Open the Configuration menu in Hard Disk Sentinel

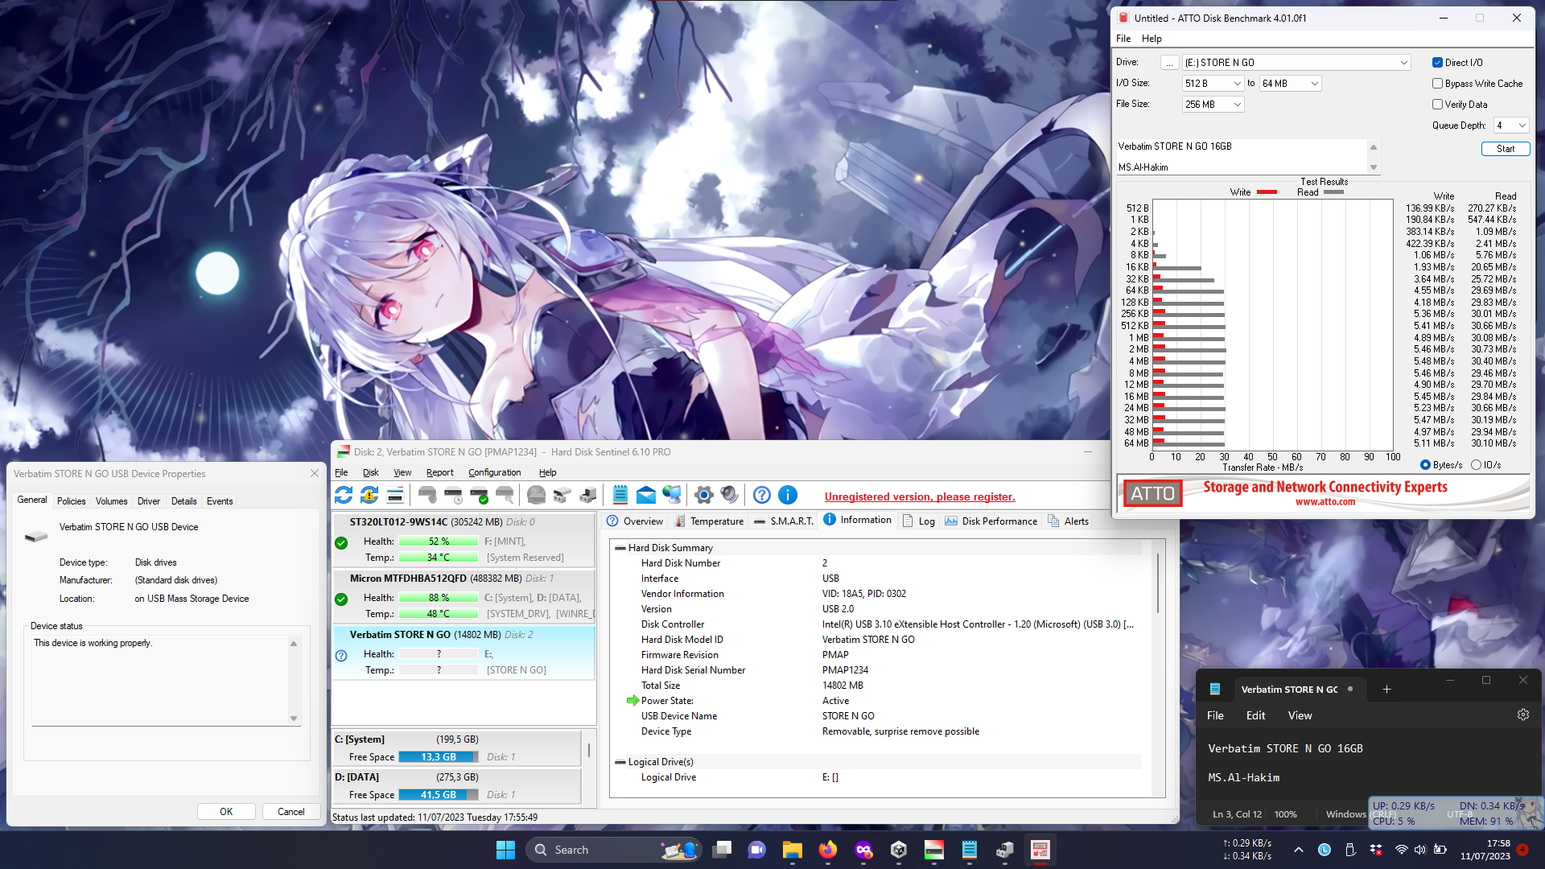[494, 472]
